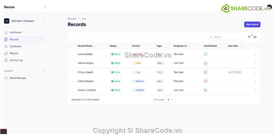274x137 pixels.
Task: Select all records with header checkbox
Action: 73,46
